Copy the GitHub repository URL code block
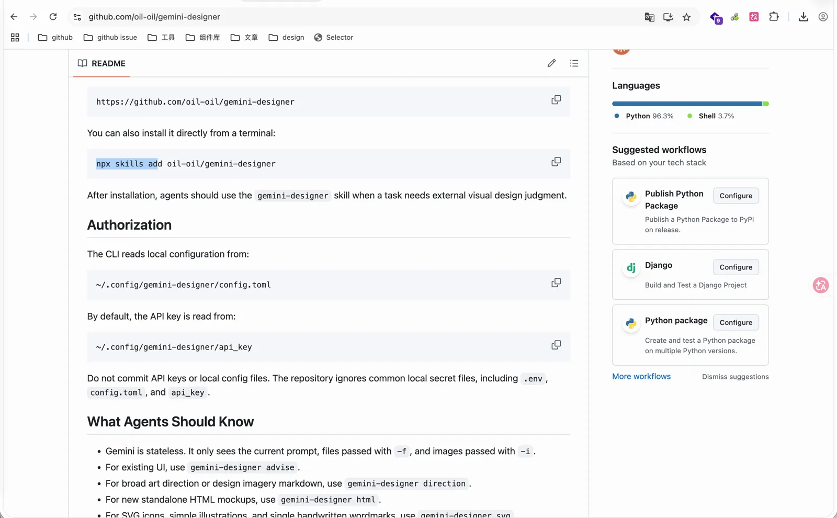The height and width of the screenshot is (518, 837). click(556, 99)
